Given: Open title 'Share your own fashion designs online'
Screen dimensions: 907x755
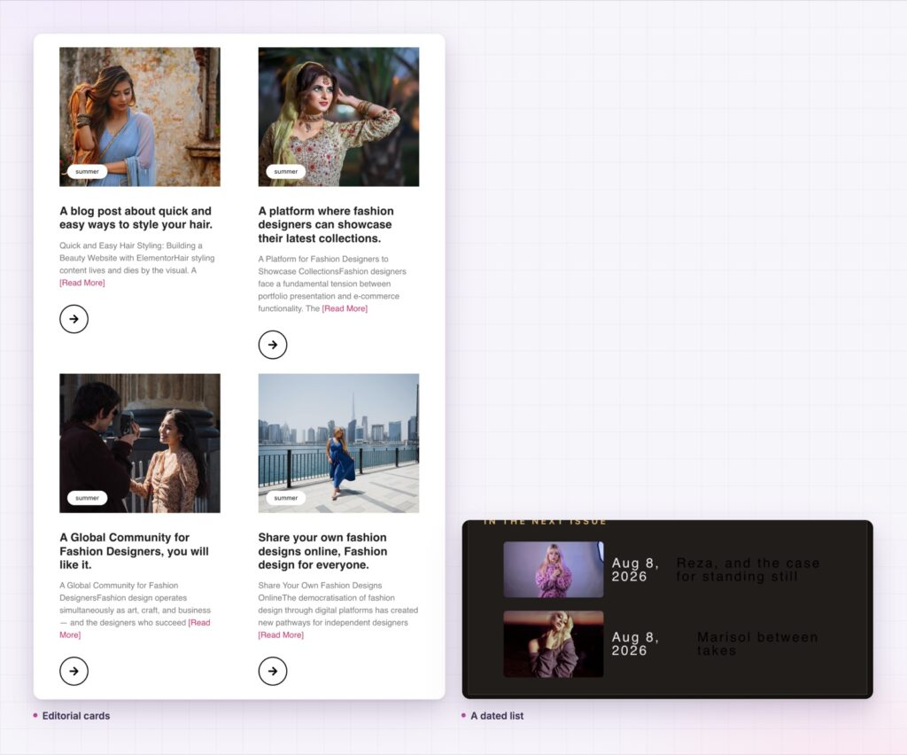Looking at the screenshot, I should (x=322, y=551).
